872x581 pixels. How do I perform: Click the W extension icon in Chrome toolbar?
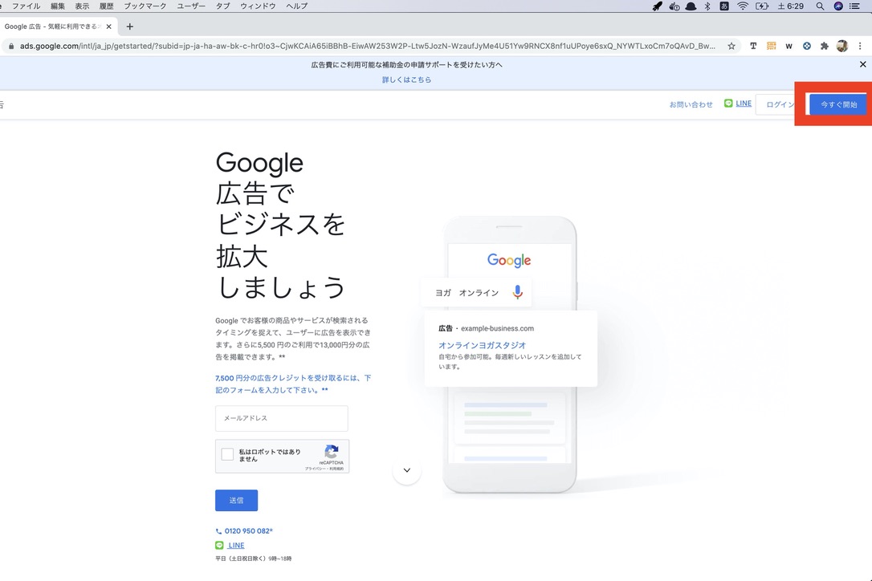tap(788, 47)
